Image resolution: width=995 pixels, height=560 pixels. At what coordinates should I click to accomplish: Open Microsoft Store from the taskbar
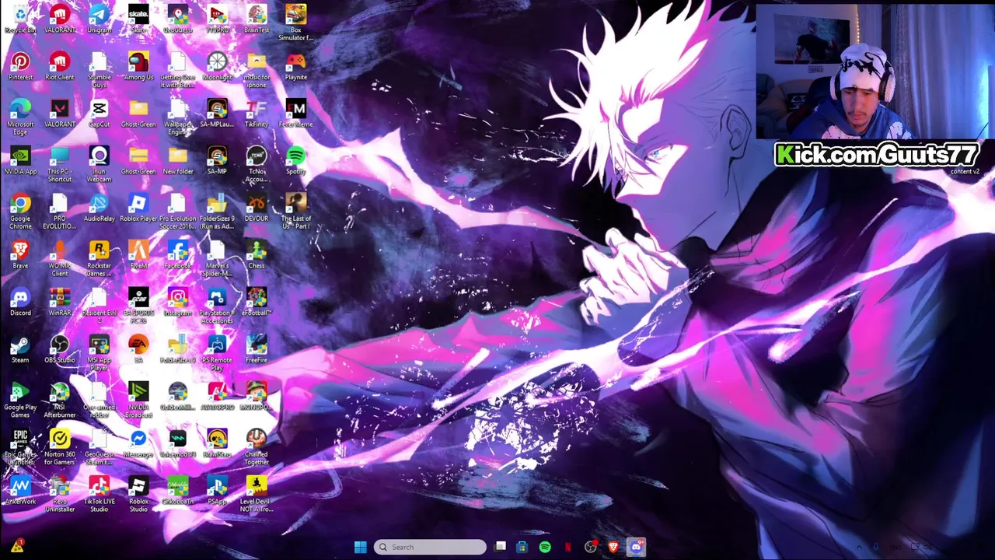[522, 547]
